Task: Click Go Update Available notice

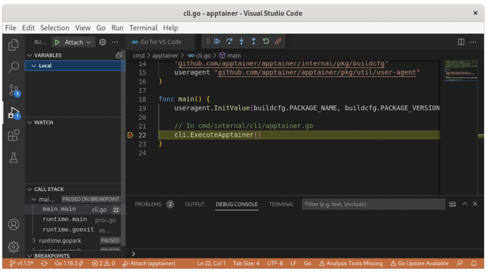Action: (420, 264)
